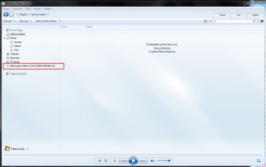Switch to Now Playing view icon
The height and width of the screenshot is (167, 266).
pos(259,161)
